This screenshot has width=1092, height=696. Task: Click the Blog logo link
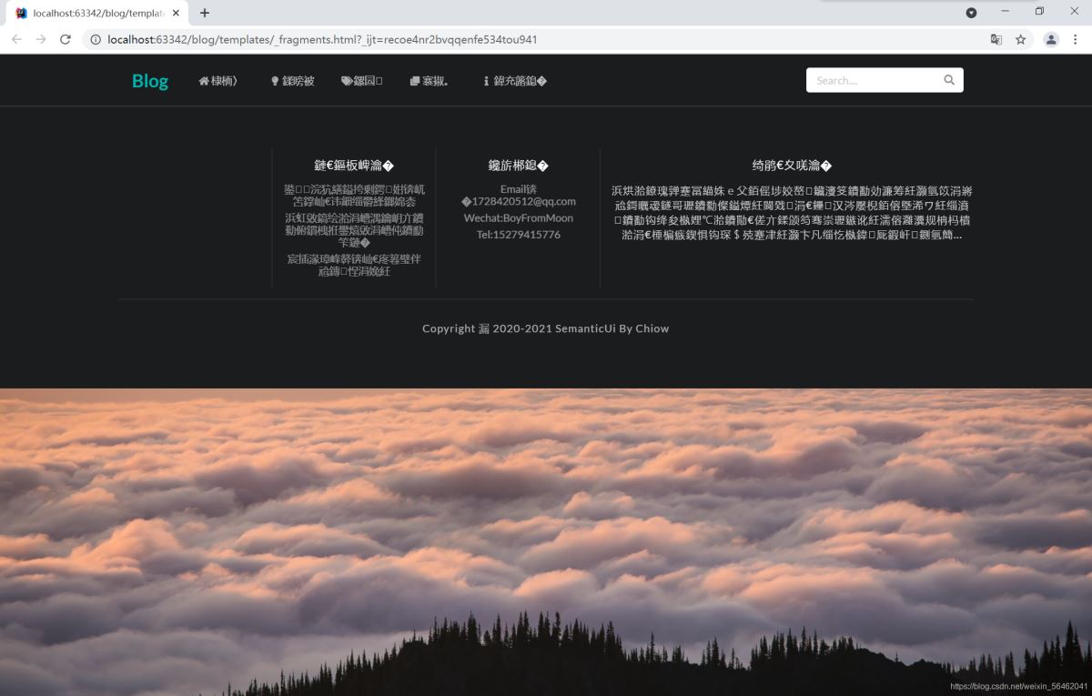coord(149,80)
